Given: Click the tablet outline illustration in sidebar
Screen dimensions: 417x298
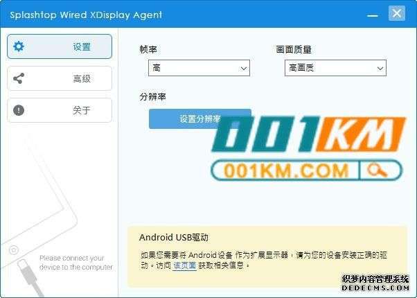Looking at the screenshot, I should pyautogui.click(x=37, y=202).
